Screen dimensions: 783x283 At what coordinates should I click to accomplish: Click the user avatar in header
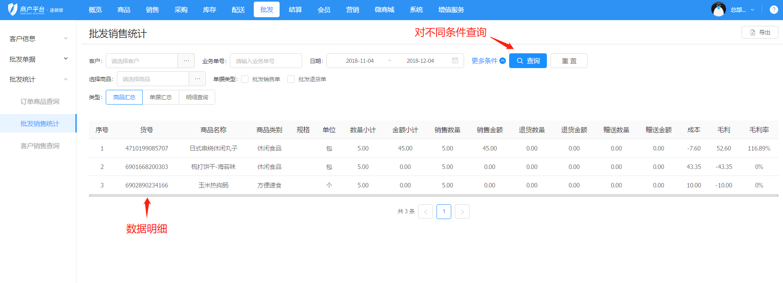tap(718, 9)
